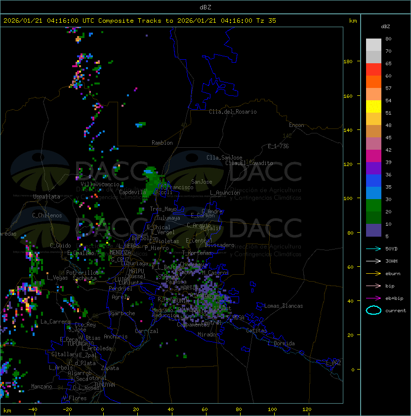This screenshot has width=411, height=416.
Task: Click the bright yellow dBZ legend swatch
Action: tap(373, 107)
